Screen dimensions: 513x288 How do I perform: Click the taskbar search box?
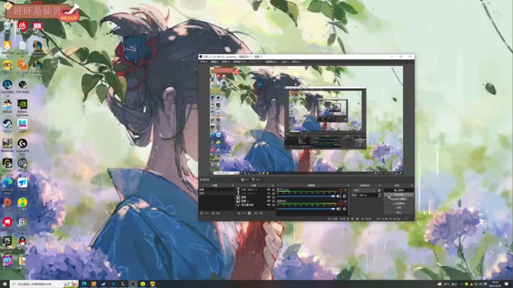point(44,284)
